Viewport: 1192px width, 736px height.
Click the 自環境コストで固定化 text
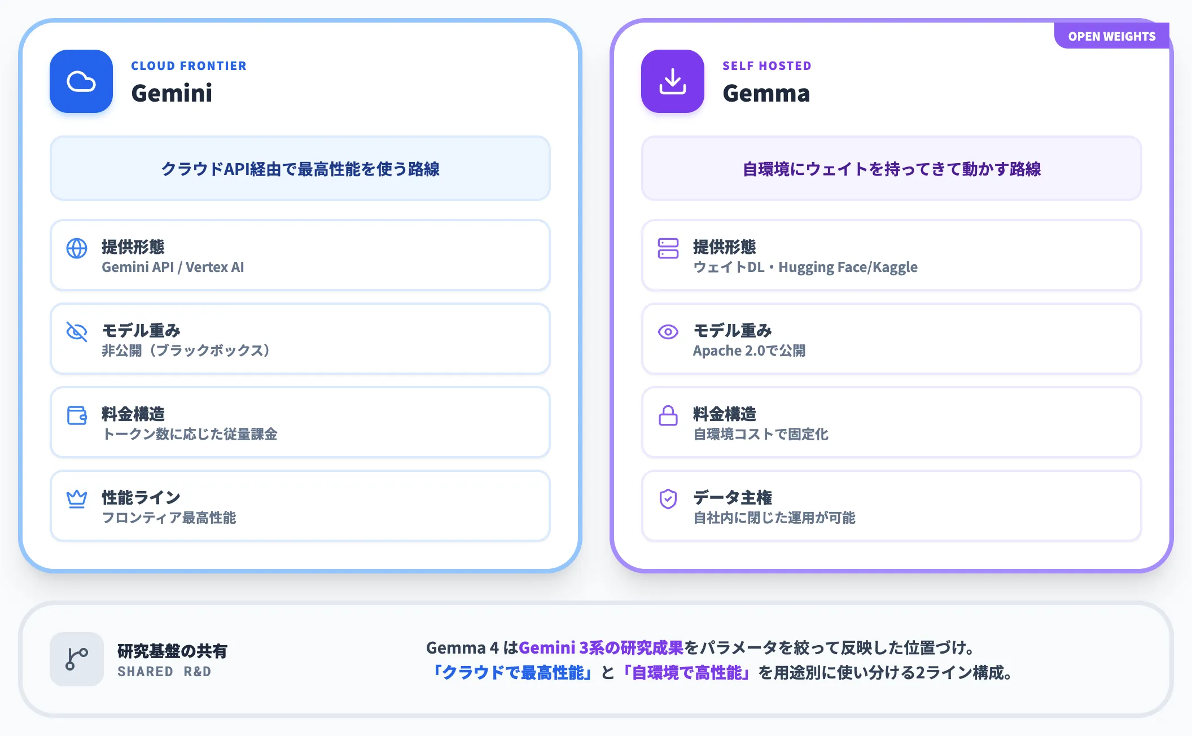(761, 434)
